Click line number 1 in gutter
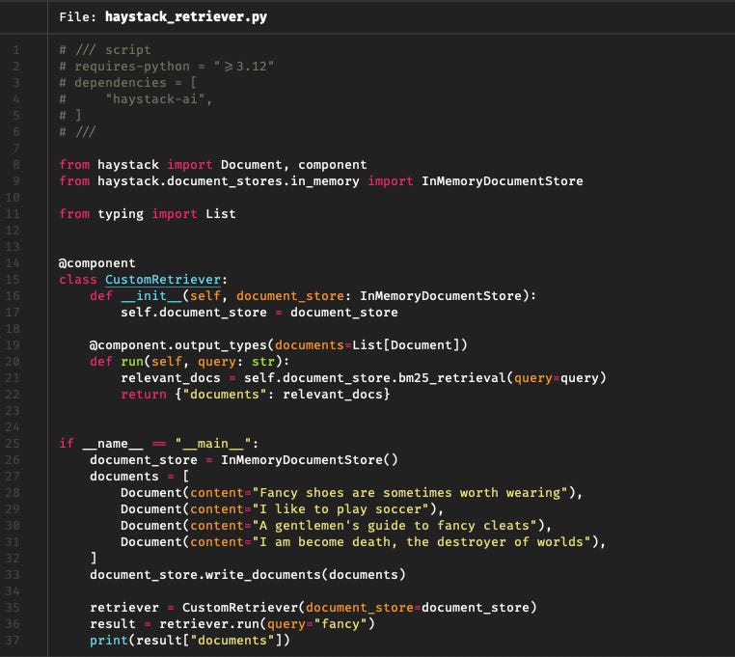 point(16,50)
